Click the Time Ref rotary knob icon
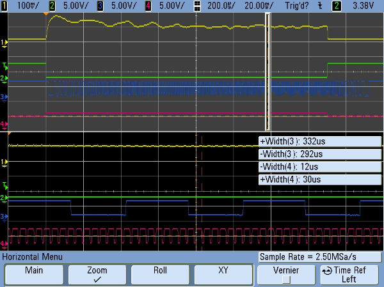This screenshot has width=384, height=287. click(327, 270)
